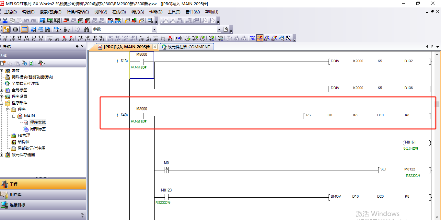Click the refresh icon in the project toolbar
This screenshot has width=441, height=220.
[31, 63]
